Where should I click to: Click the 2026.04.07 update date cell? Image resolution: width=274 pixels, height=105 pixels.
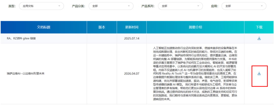(132, 74)
